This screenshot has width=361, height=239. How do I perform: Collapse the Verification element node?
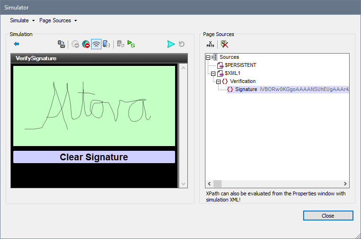pyautogui.click(x=218, y=82)
